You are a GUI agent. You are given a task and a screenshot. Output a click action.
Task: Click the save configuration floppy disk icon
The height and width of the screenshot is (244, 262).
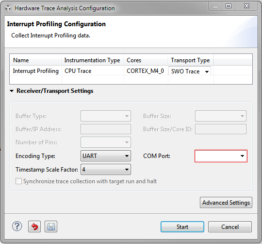click(x=51, y=227)
